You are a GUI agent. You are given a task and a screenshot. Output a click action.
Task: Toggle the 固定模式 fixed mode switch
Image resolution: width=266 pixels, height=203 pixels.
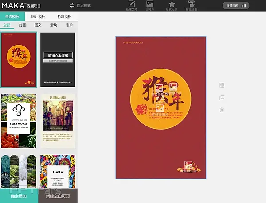72,5
